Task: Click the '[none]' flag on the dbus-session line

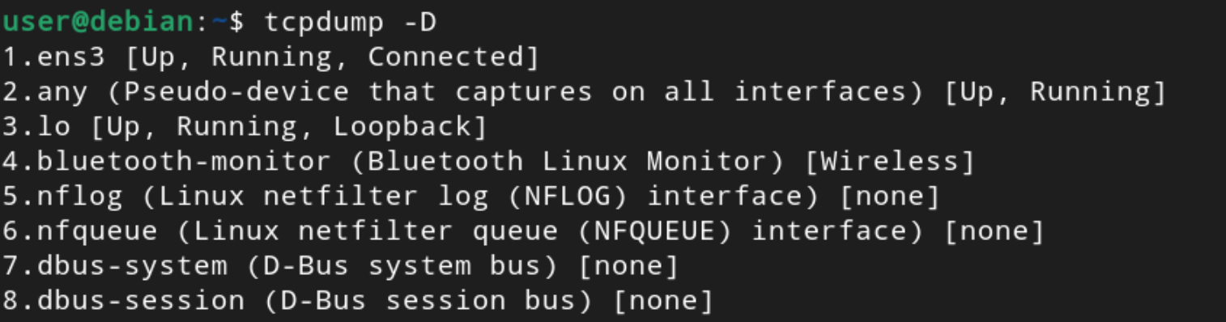Action: pyautogui.click(x=663, y=301)
